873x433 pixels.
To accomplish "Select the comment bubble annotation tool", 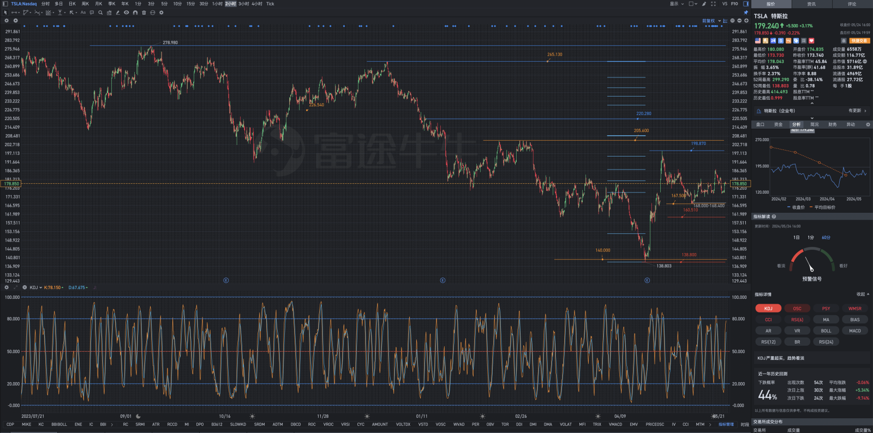I will pos(92,13).
